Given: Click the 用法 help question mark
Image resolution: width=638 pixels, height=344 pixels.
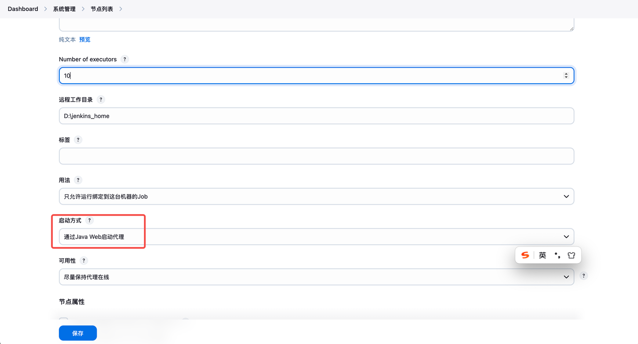Looking at the screenshot, I should click(x=78, y=180).
